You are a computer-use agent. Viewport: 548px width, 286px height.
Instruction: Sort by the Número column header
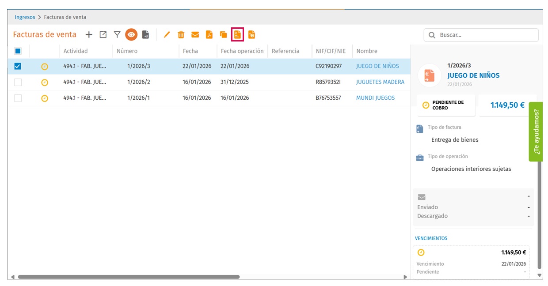tap(127, 51)
